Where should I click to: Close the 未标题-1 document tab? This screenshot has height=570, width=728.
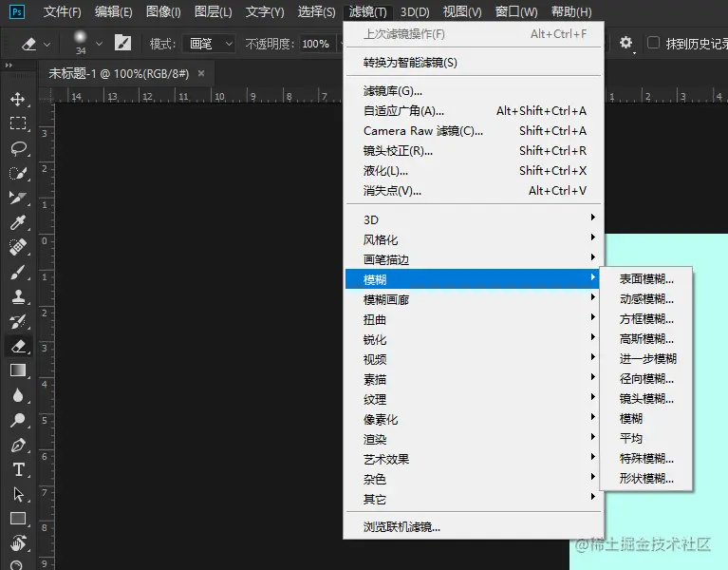[201, 73]
